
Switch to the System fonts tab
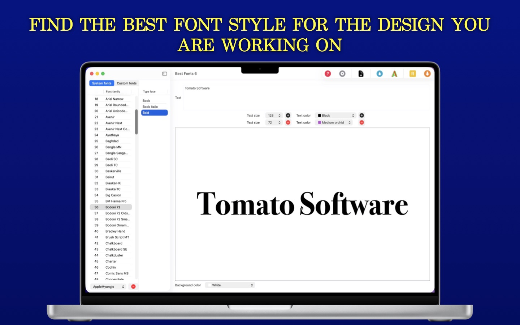tap(102, 83)
